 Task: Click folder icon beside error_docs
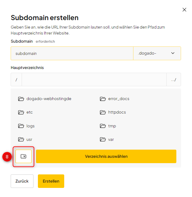click(x=103, y=99)
